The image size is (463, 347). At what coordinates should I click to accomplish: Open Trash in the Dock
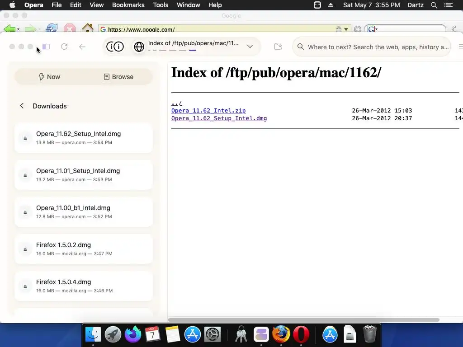(370, 334)
